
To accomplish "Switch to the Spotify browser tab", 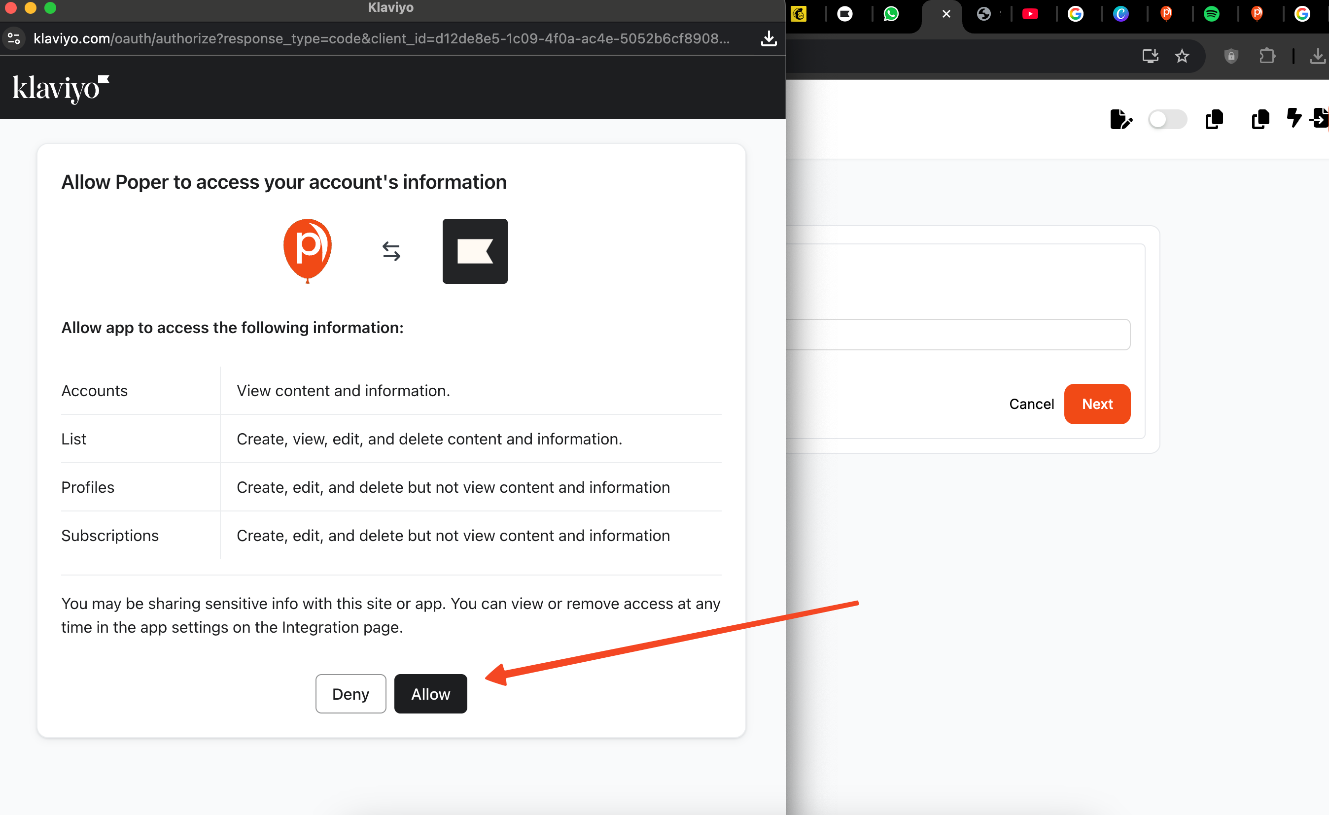I will coord(1211,14).
